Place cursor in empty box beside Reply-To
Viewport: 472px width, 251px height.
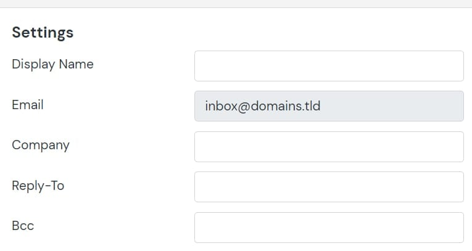(329, 187)
